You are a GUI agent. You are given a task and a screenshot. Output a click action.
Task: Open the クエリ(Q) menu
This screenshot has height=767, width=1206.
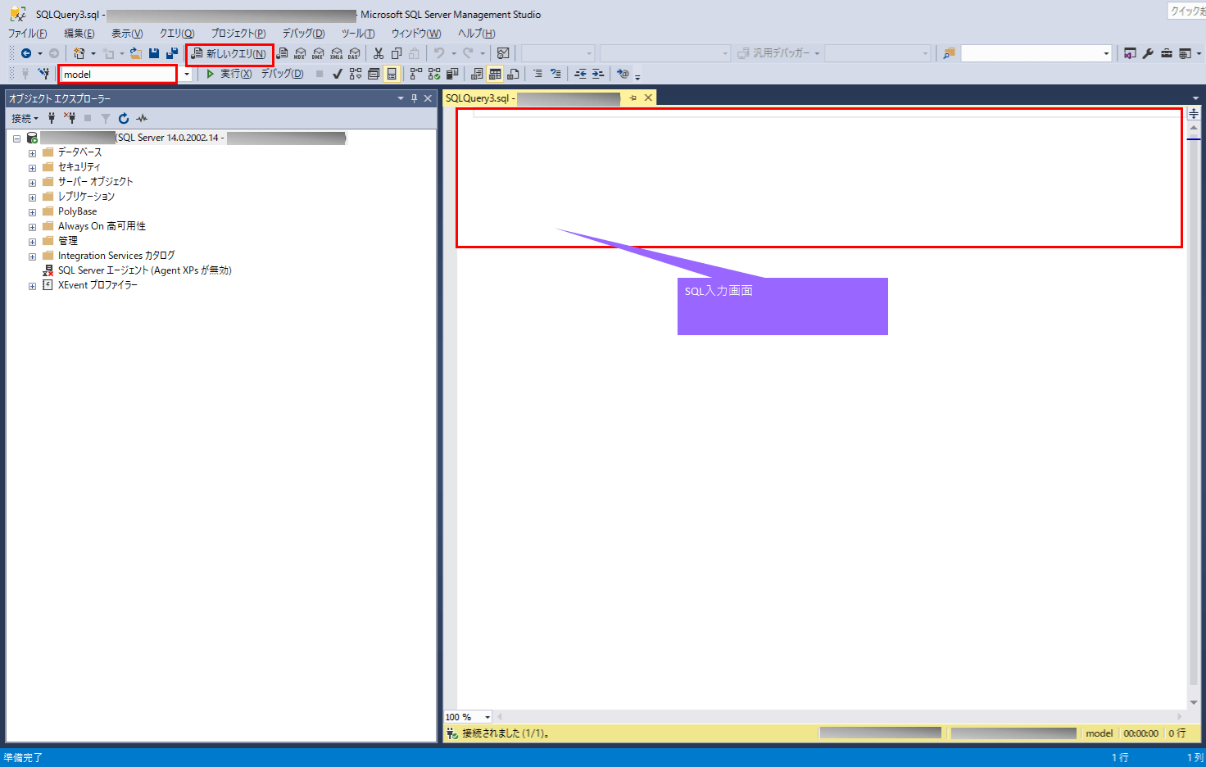177,34
